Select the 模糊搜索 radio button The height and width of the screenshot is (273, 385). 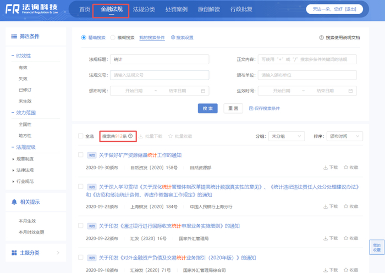pyautogui.click(x=113, y=38)
